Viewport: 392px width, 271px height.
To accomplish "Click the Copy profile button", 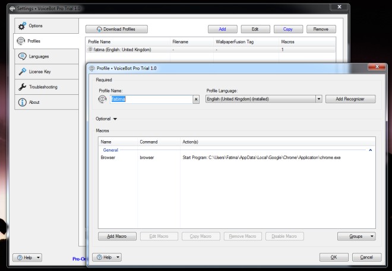I will coord(288,29).
